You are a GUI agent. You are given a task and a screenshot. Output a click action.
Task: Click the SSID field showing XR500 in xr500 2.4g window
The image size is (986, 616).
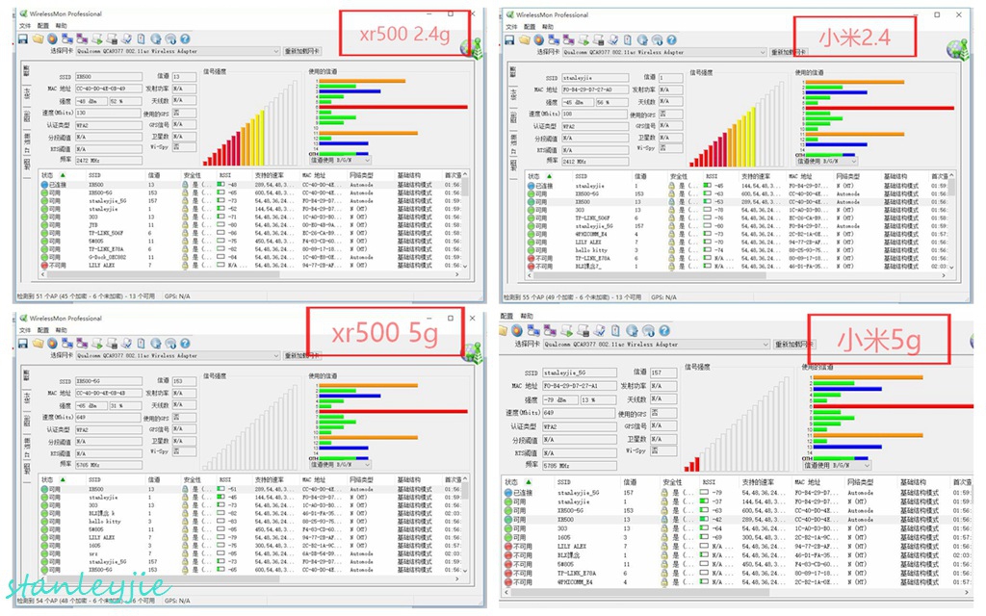[108, 77]
